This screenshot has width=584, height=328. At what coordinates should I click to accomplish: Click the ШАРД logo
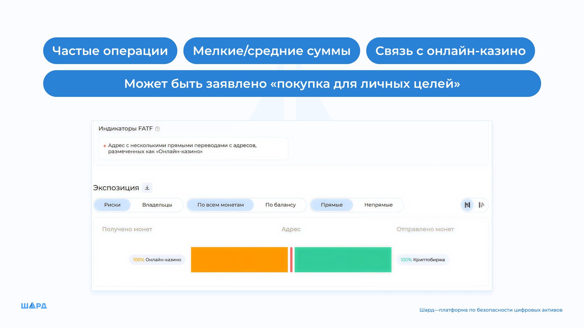click(x=34, y=306)
